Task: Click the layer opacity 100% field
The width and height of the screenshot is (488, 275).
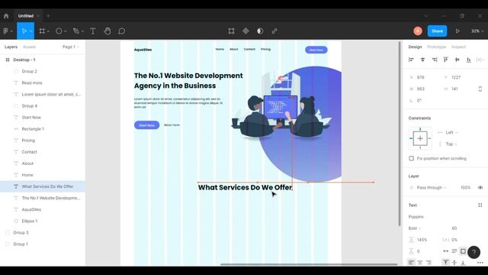Action: (x=465, y=187)
